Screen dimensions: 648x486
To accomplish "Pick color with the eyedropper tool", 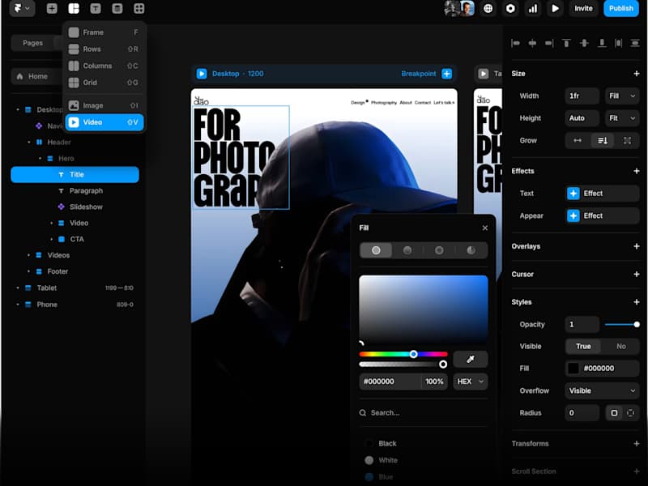I will pos(471,359).
